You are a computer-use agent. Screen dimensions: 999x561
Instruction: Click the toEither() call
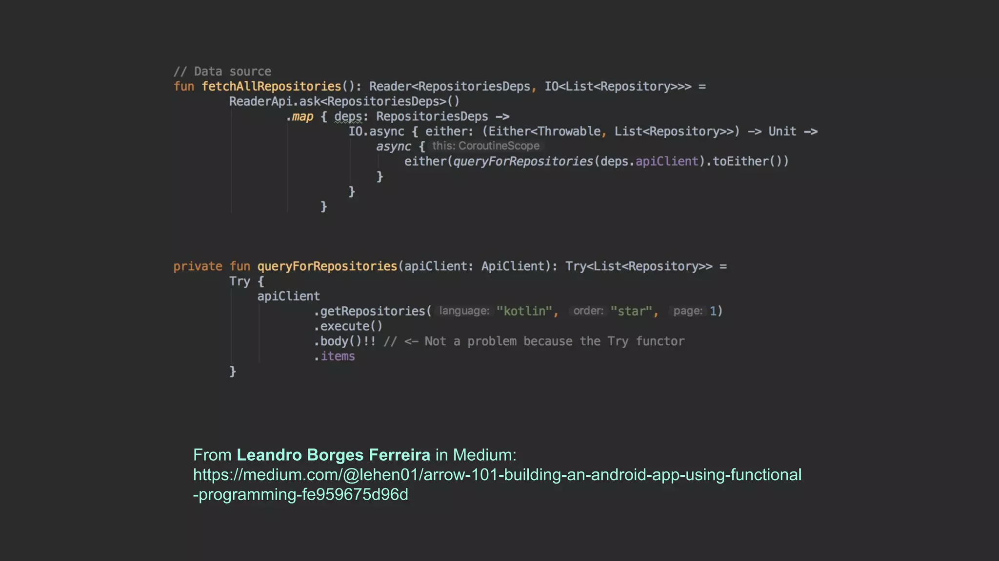(747, 162)
